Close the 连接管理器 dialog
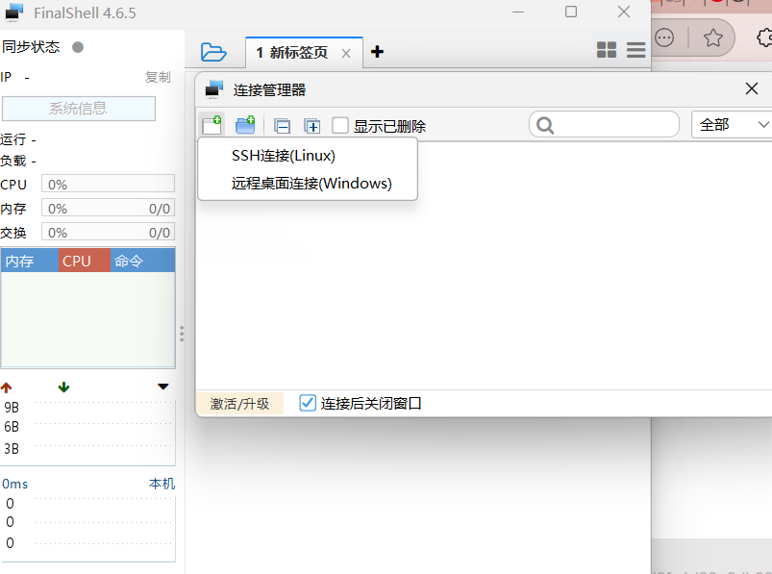Viewport: 772px width, 574px height. [751, 88]
